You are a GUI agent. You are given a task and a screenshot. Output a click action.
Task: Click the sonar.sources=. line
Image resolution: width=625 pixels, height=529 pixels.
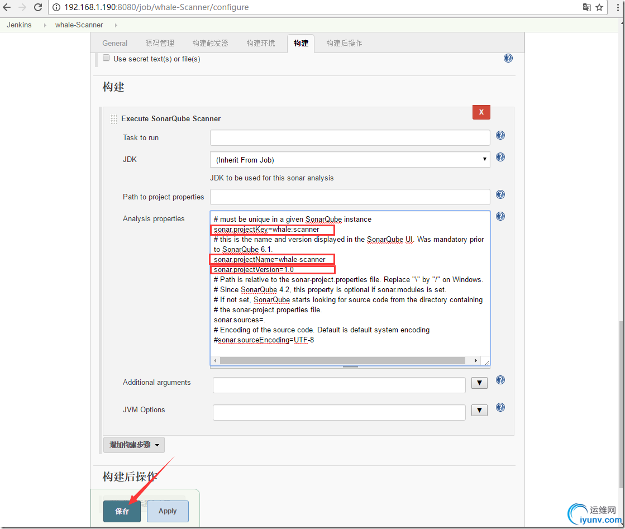click(239, 320)
